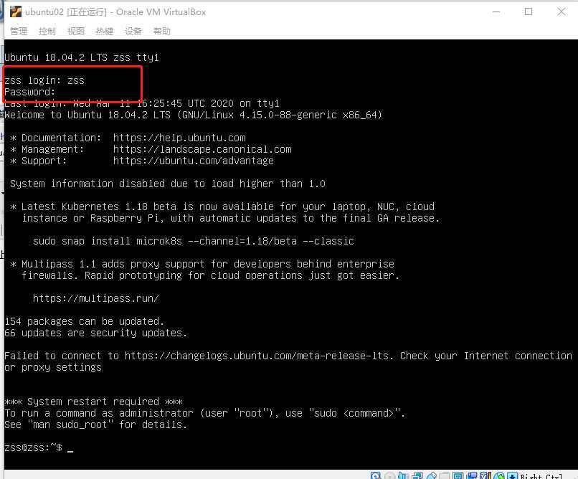Click the '66 updates are security updates.' line
The height and width of the screenshot is (479, 578).
point(95,333)
